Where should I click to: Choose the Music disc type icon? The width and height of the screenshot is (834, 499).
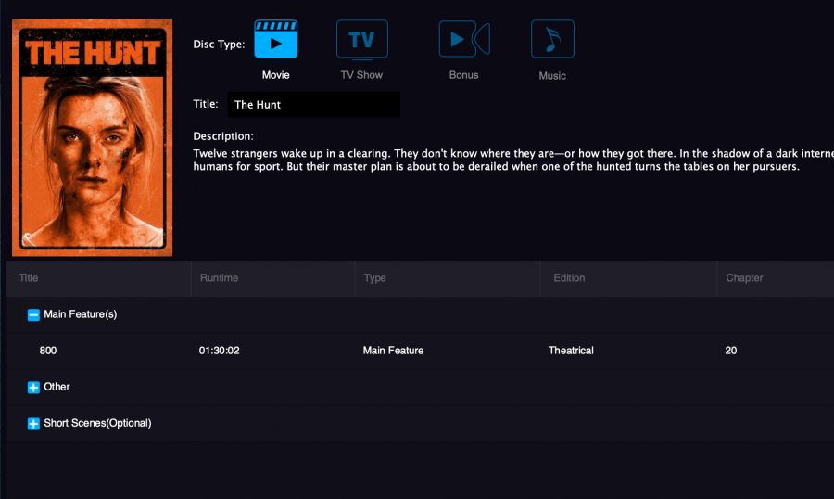(552, 39)
